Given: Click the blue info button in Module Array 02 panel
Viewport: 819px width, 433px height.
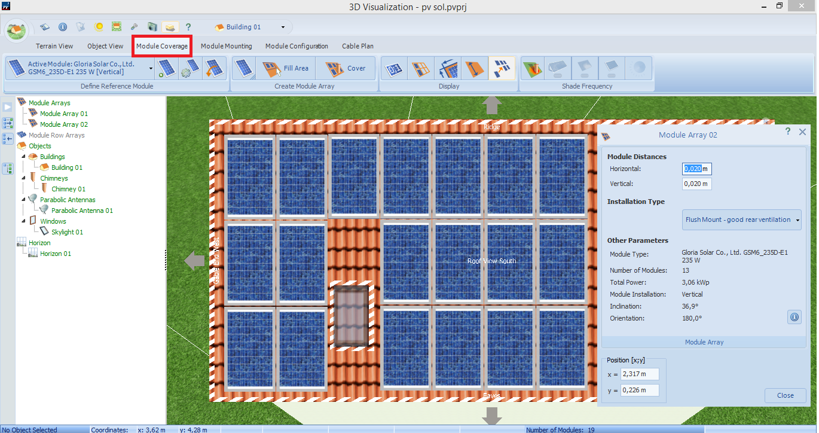Looking at the screenshot, I should click(x=794, y=318).
